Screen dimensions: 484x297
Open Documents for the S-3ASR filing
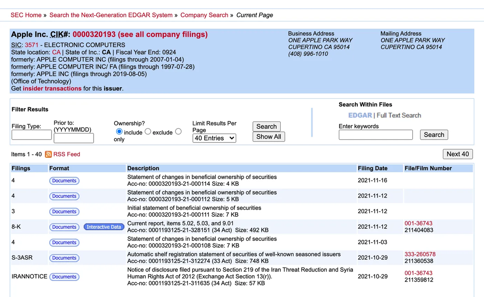coord(64,258)
